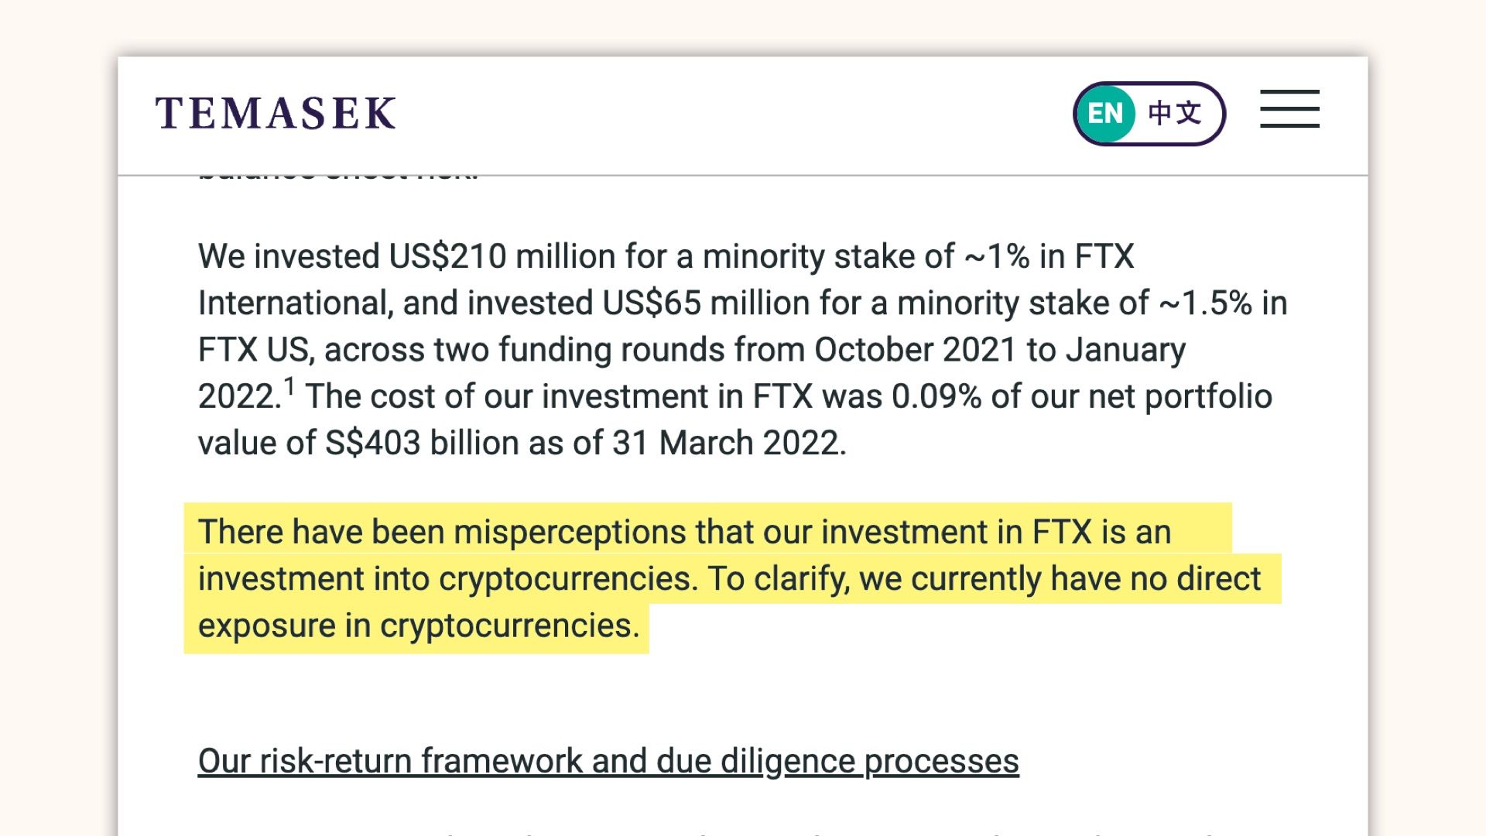This screenshot has width=1486, height=836.
Task: Click the '0.09%' portfolio percentage
Action: point(936,396)
